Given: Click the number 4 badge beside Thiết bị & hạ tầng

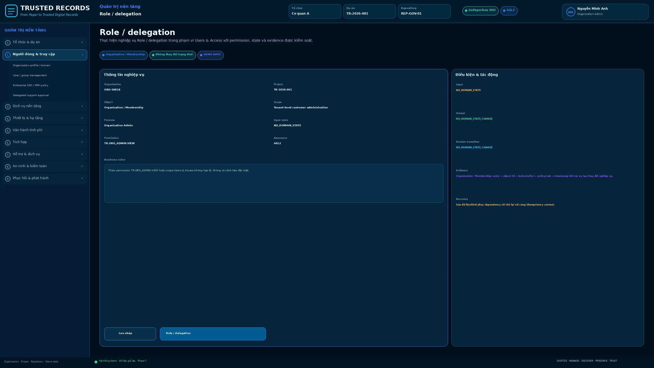Looking at the screenshot, I should (8, 119).
